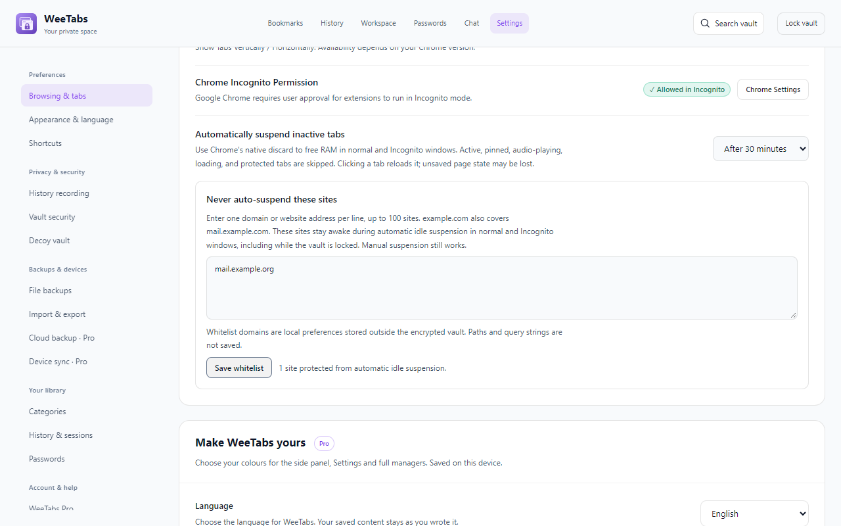Viewport: 841px width, 526px height.
Task: Open Passwords under Your library sidebar
Action: [x=87, y=458]
